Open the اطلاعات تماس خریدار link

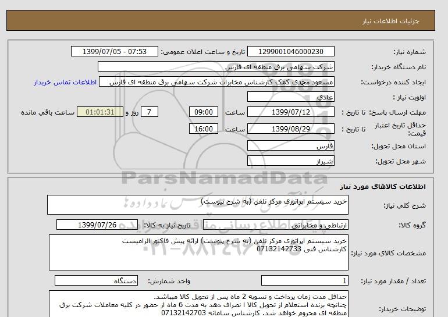(x=65, y=82)
